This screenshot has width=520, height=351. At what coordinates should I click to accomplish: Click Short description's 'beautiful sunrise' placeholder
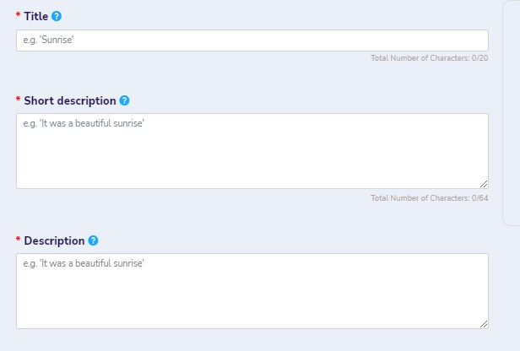pyautogui.click(x=110, y=123)
